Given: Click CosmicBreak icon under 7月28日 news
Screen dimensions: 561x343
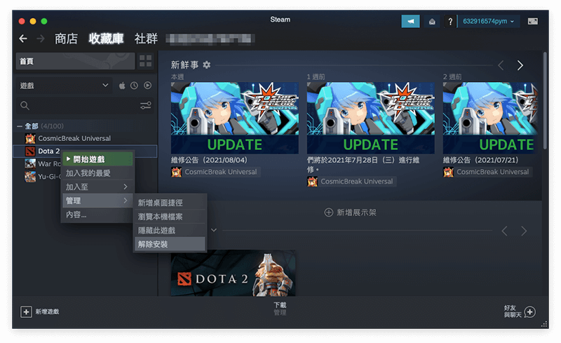Looking at the screenshot, I should (x=312, y=182).
